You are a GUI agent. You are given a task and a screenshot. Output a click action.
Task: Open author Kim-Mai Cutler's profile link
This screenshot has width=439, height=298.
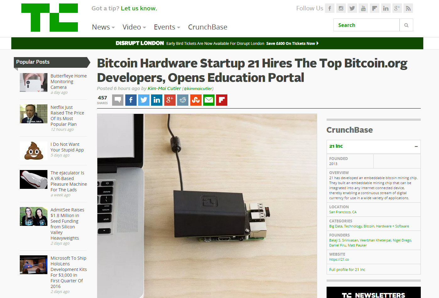[164, 88]
